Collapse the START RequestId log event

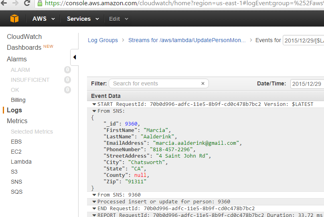[94, 104]
